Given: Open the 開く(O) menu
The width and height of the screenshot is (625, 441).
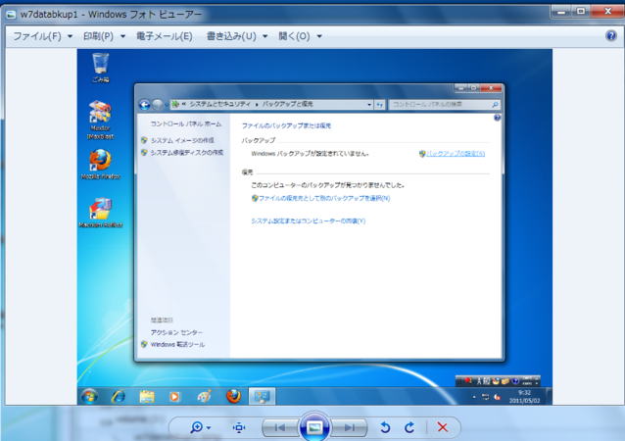Looking at the screenshot, I should point(294,36).
